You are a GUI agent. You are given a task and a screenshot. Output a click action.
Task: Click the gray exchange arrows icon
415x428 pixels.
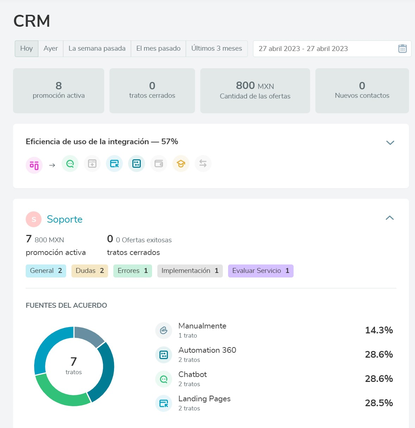tap(203, 164)
